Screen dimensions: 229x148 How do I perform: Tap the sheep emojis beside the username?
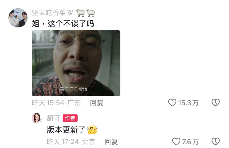click(x=85, y=13)
